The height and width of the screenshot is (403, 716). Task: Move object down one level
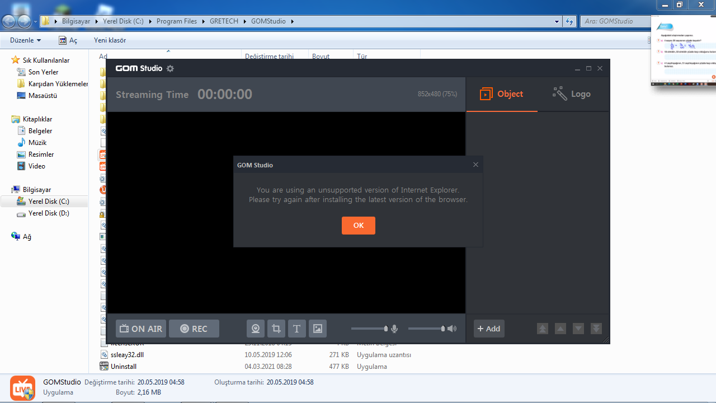pyautogui.click(x=578, y=329)
